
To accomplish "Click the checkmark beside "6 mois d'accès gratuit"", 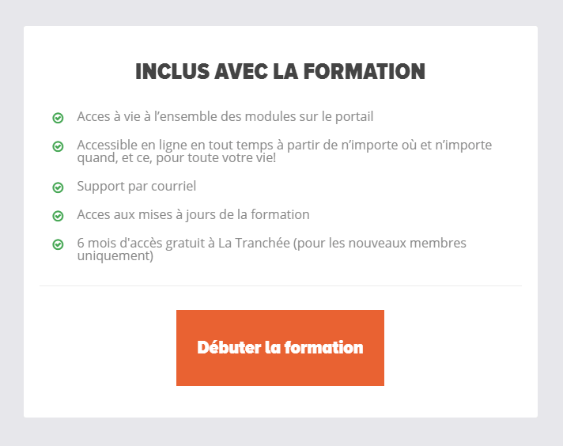I will [x=58, y=244].
